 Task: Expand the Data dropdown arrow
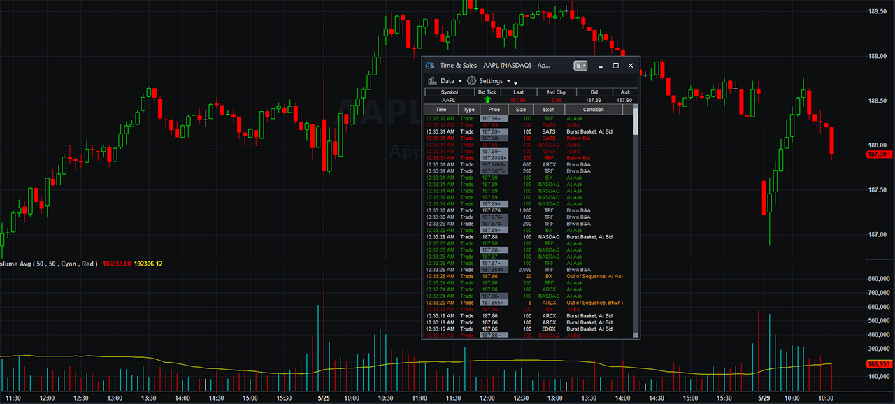point(460,82)
